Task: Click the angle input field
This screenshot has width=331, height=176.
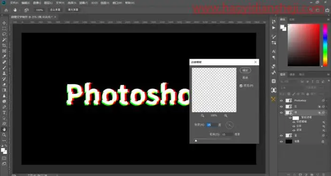Action: [212, 125]
